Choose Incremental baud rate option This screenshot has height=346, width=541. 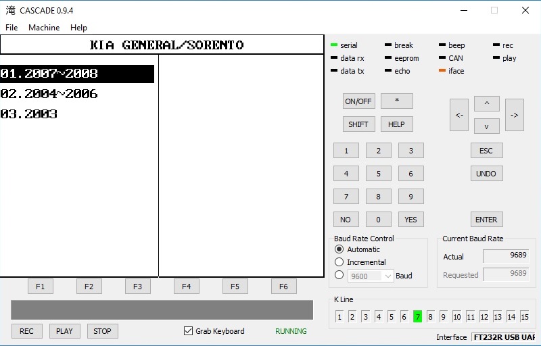pyautogui.click(x=339, y=262)
